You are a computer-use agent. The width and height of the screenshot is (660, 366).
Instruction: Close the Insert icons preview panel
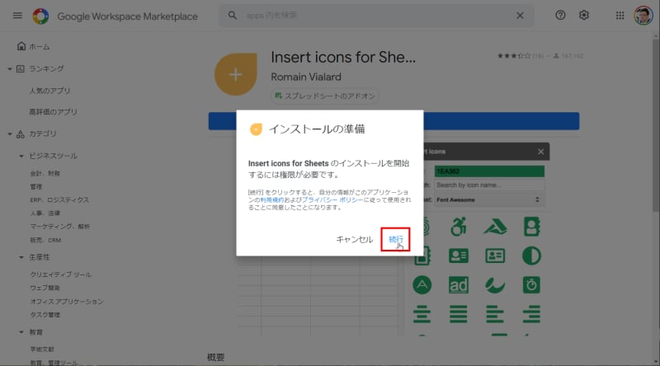pos(540,152)
